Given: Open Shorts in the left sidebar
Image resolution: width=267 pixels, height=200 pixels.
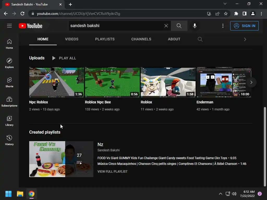Looking at the screenshot, I should coord(9,83).
